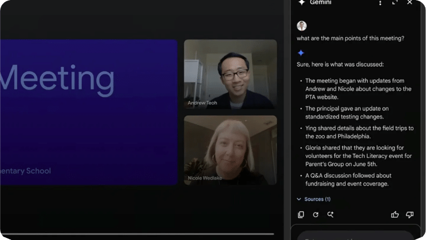Click the bullet about standardized testing changes

[347, 112]
